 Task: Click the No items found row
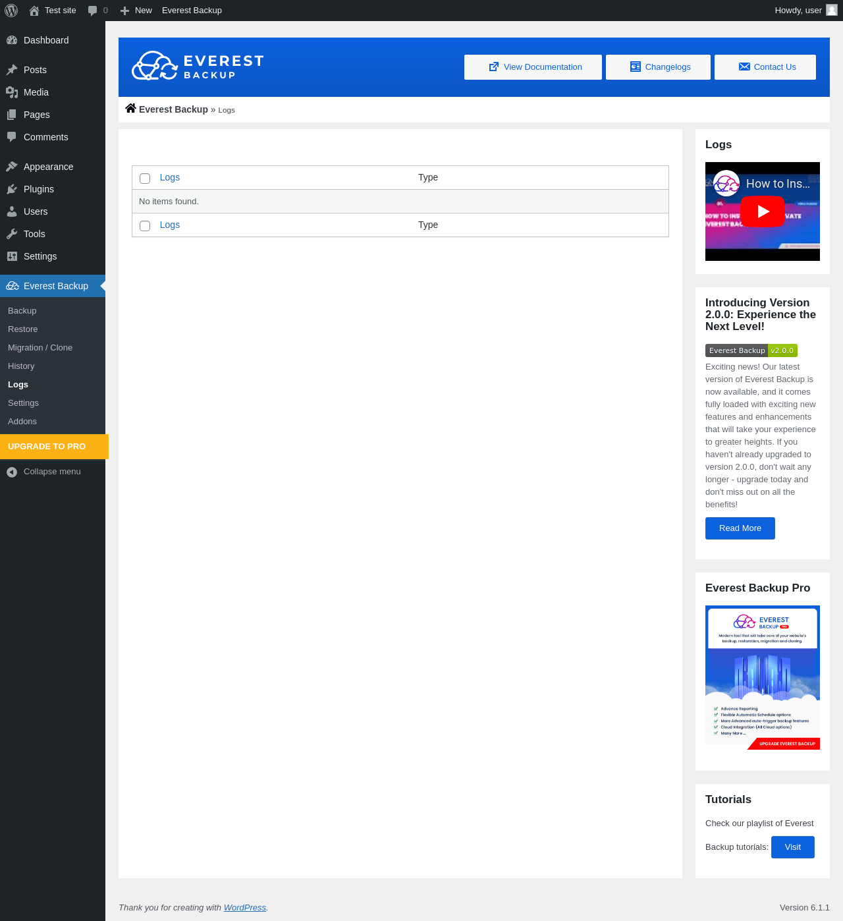click(400, 202)
